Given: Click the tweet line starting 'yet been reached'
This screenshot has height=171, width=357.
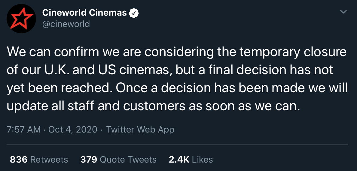Looking at the screenshot, I should pos(177,88).
